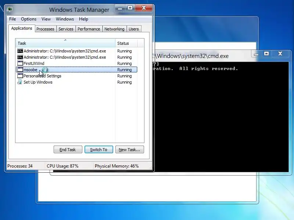Close the Windows Task Manager window

click(x=144, y=8)
